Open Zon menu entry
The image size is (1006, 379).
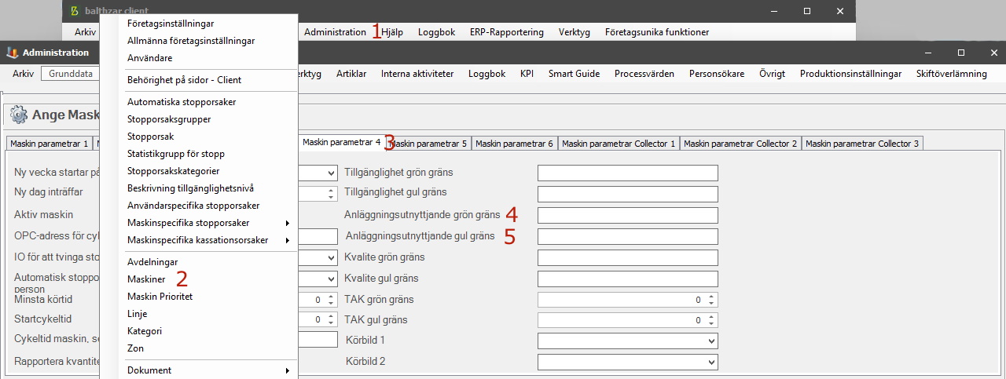click(135, 348)
